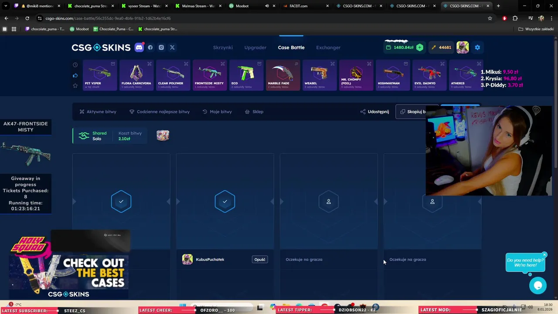Open the Marble Fade knife drop card
Image resolution: width=558 pixels, height=314 pixels.
coord(283,75)
